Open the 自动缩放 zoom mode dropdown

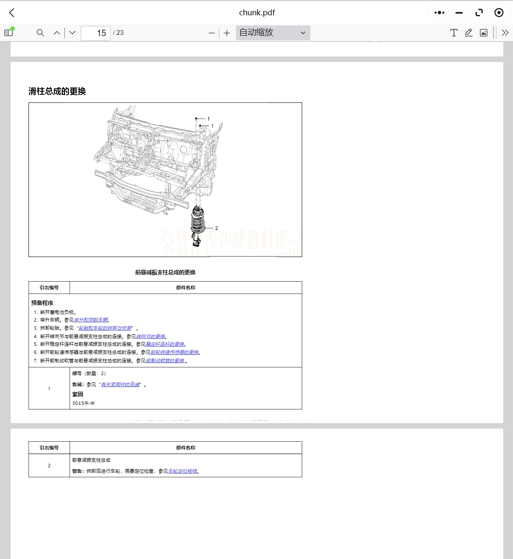pos(272,33)
